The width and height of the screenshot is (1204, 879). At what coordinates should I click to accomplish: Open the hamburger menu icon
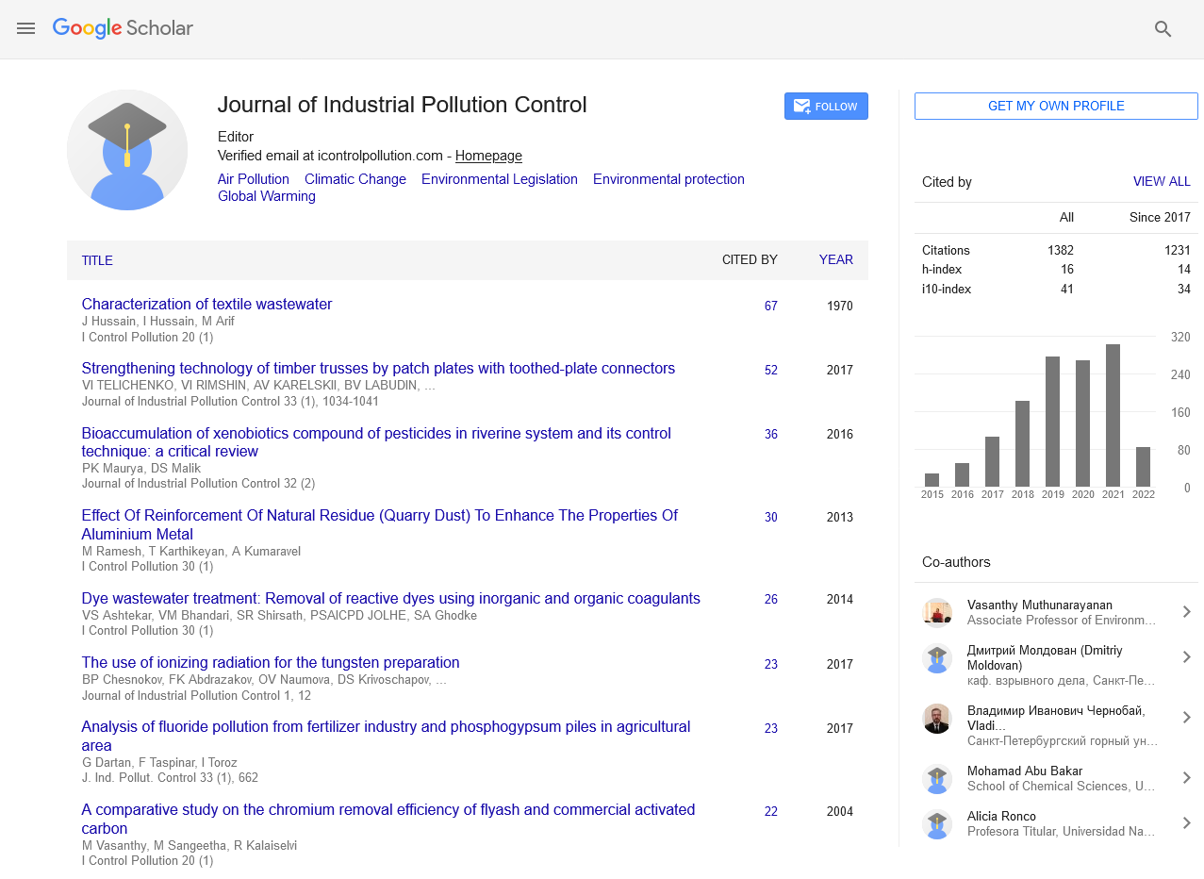pyautogui.click(x=25, y=28)
